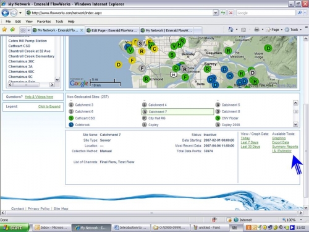Click the browser Forward button

click(x=14, y=13)
